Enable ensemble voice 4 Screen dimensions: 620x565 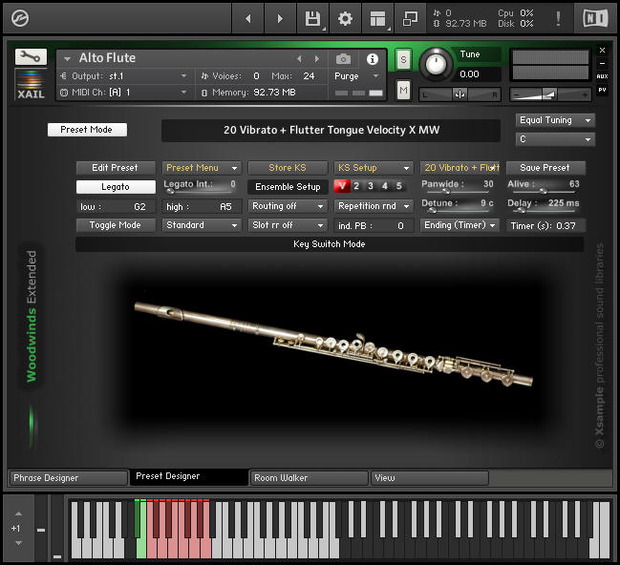coord(385,186)
